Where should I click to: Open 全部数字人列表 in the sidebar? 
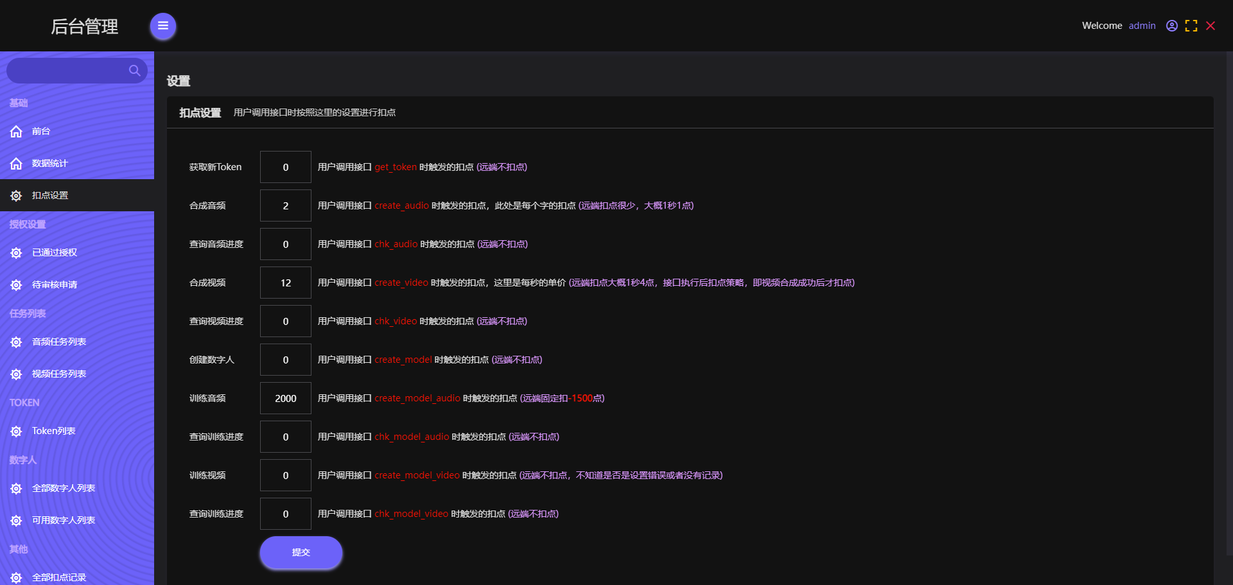[x=64, y=489]
